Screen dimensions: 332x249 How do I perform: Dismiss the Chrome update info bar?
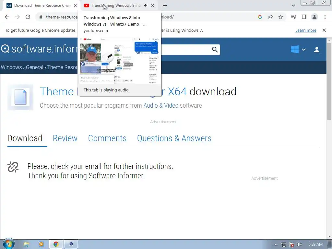324,30
